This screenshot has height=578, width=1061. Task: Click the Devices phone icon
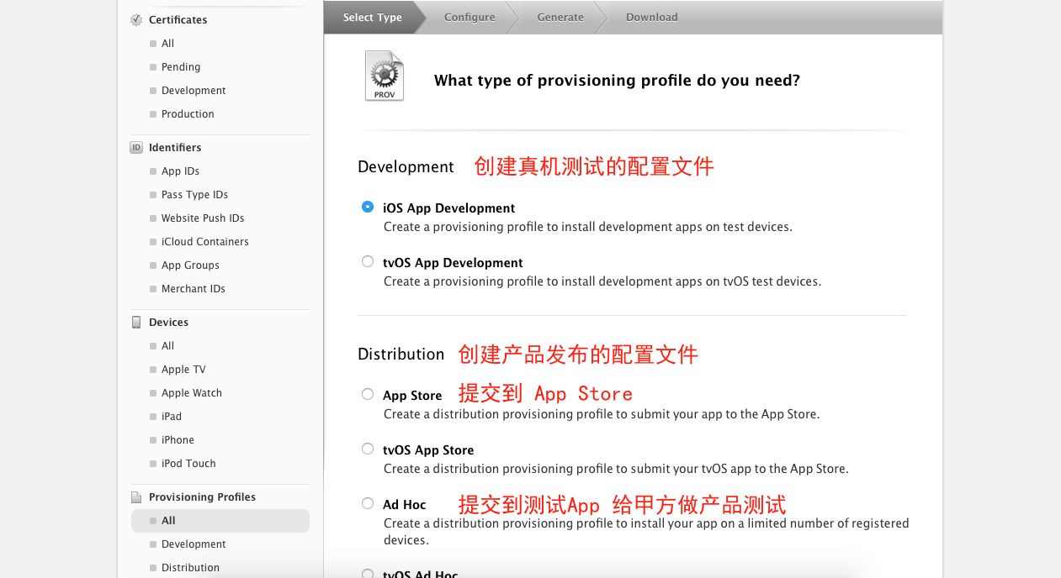point(136,323)
